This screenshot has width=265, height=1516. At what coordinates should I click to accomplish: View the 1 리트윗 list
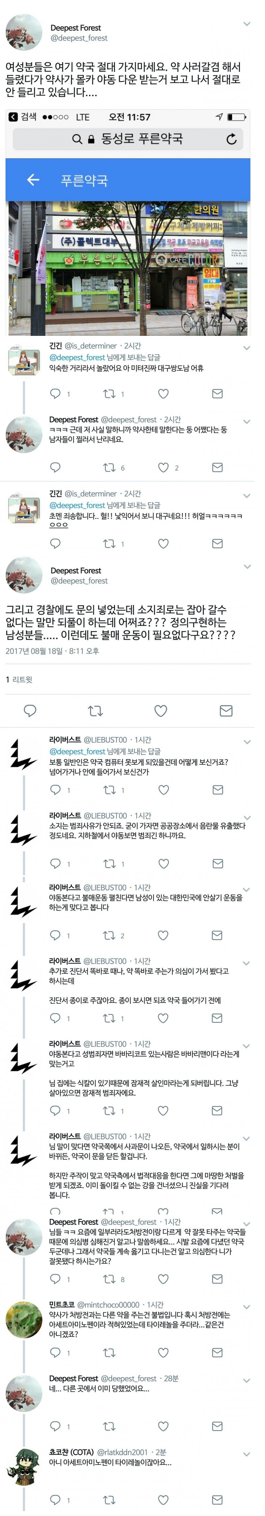(19, 679)
